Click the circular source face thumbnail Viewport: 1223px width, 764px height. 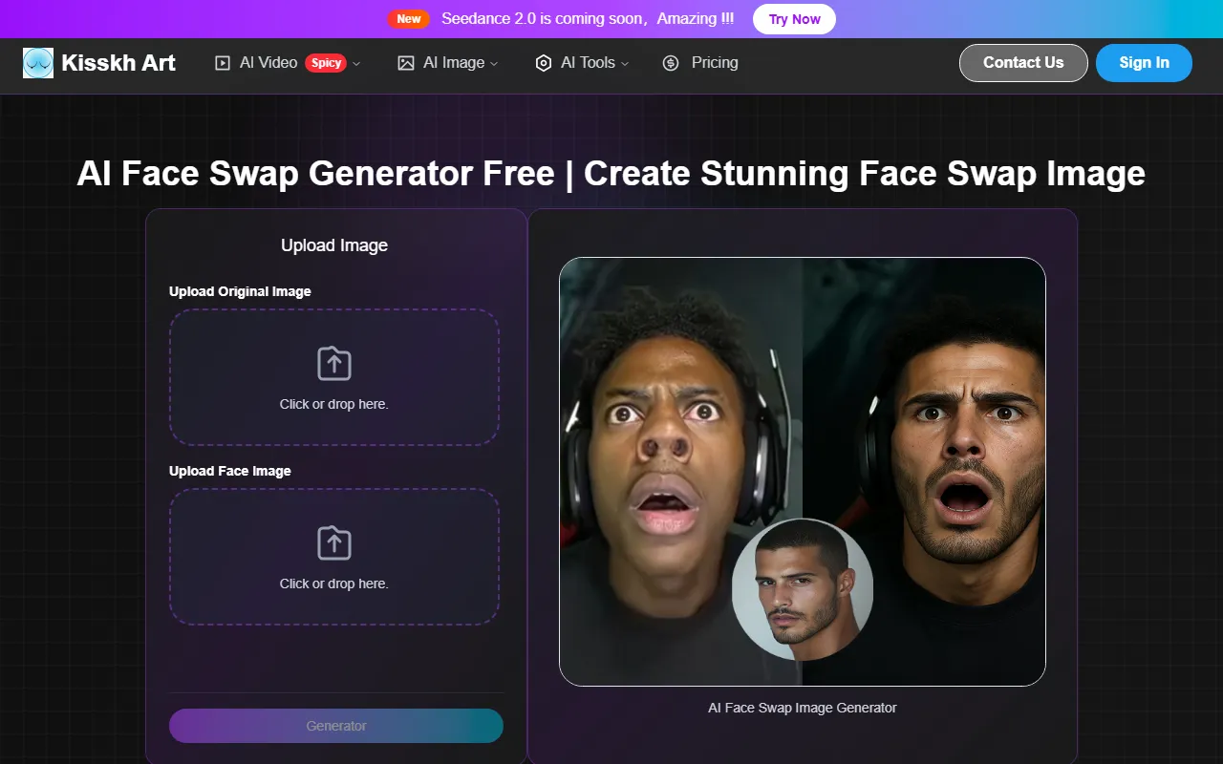[802, 589]
